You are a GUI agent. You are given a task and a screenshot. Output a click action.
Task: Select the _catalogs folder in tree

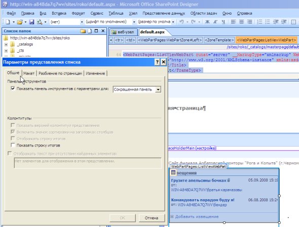25,44
